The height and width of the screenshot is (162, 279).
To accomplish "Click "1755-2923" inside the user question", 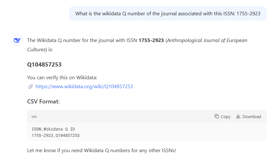I will coord(248,14).
